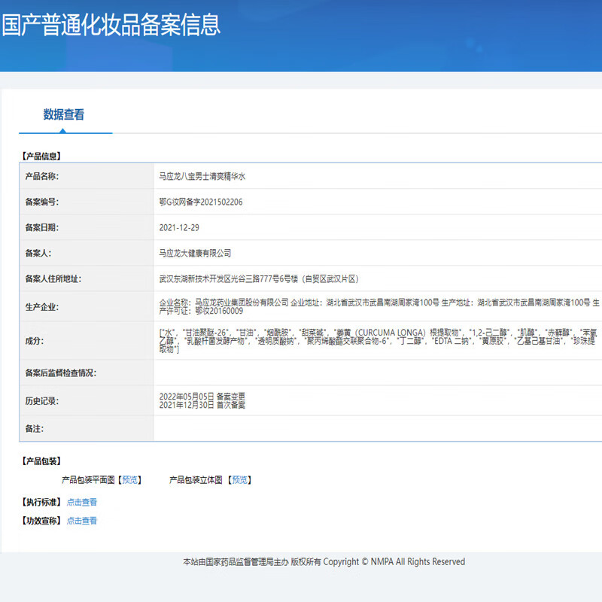This screenshot has height=602, width=602.
Task: Click the 【产品包装】 section heading
Action: 41,461
